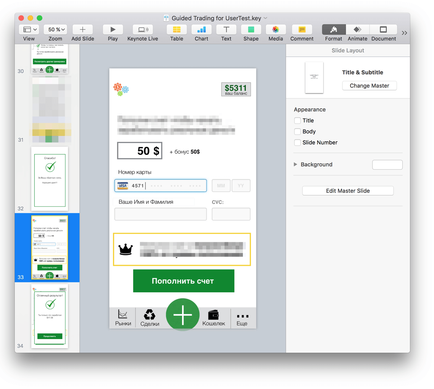Switch to the Animate inspector tab
434x389 pixels.
pos(357,29)
